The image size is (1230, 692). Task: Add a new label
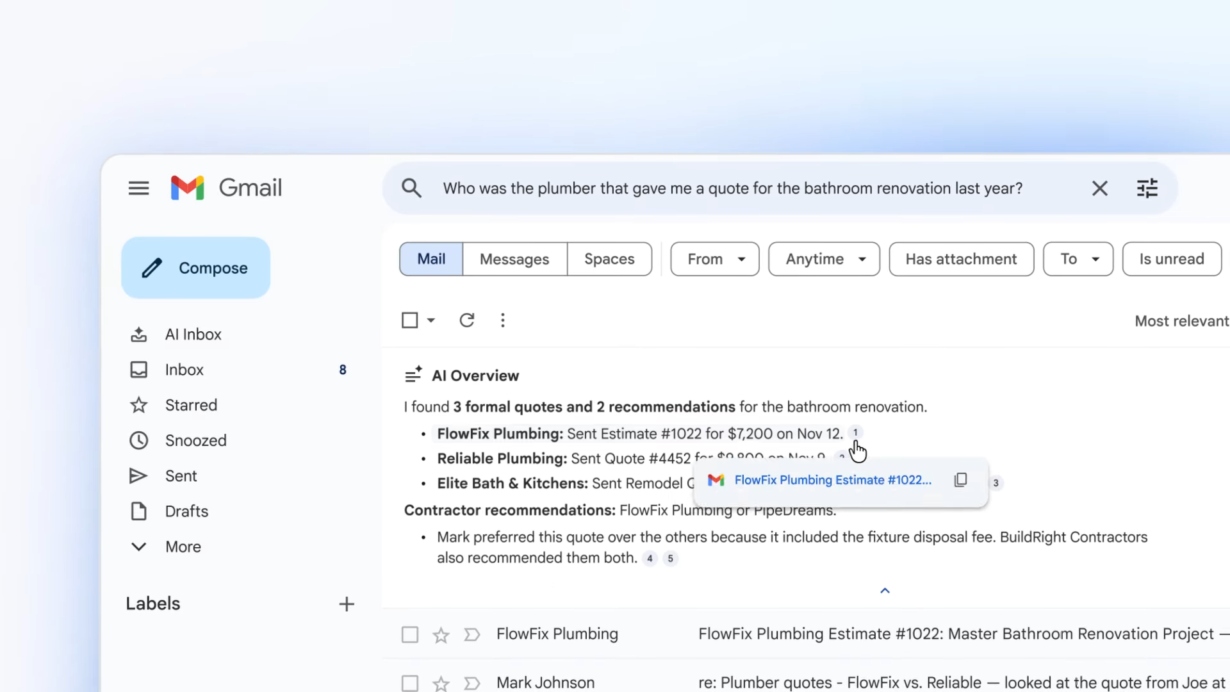(x=346, y=603)
